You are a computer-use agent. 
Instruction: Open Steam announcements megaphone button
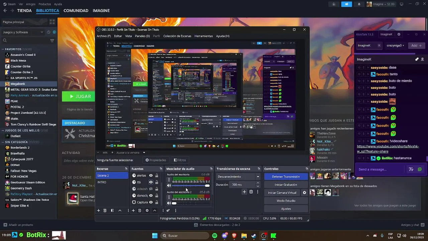(346, 4)
